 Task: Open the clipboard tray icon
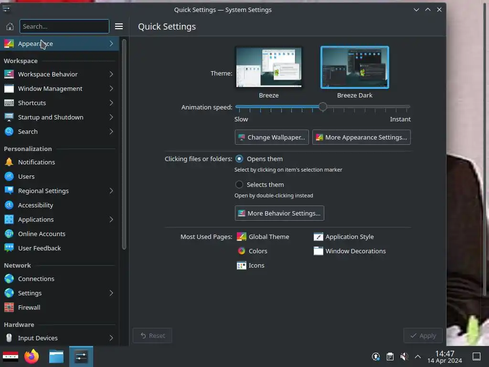tap(390, 356)
